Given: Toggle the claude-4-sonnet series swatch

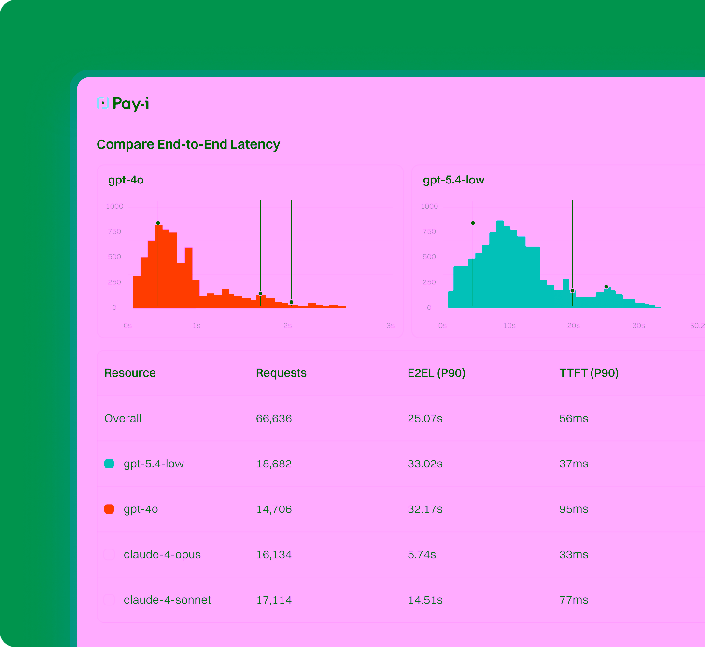Looking at the screenshot, I should [x=109, y=600].
